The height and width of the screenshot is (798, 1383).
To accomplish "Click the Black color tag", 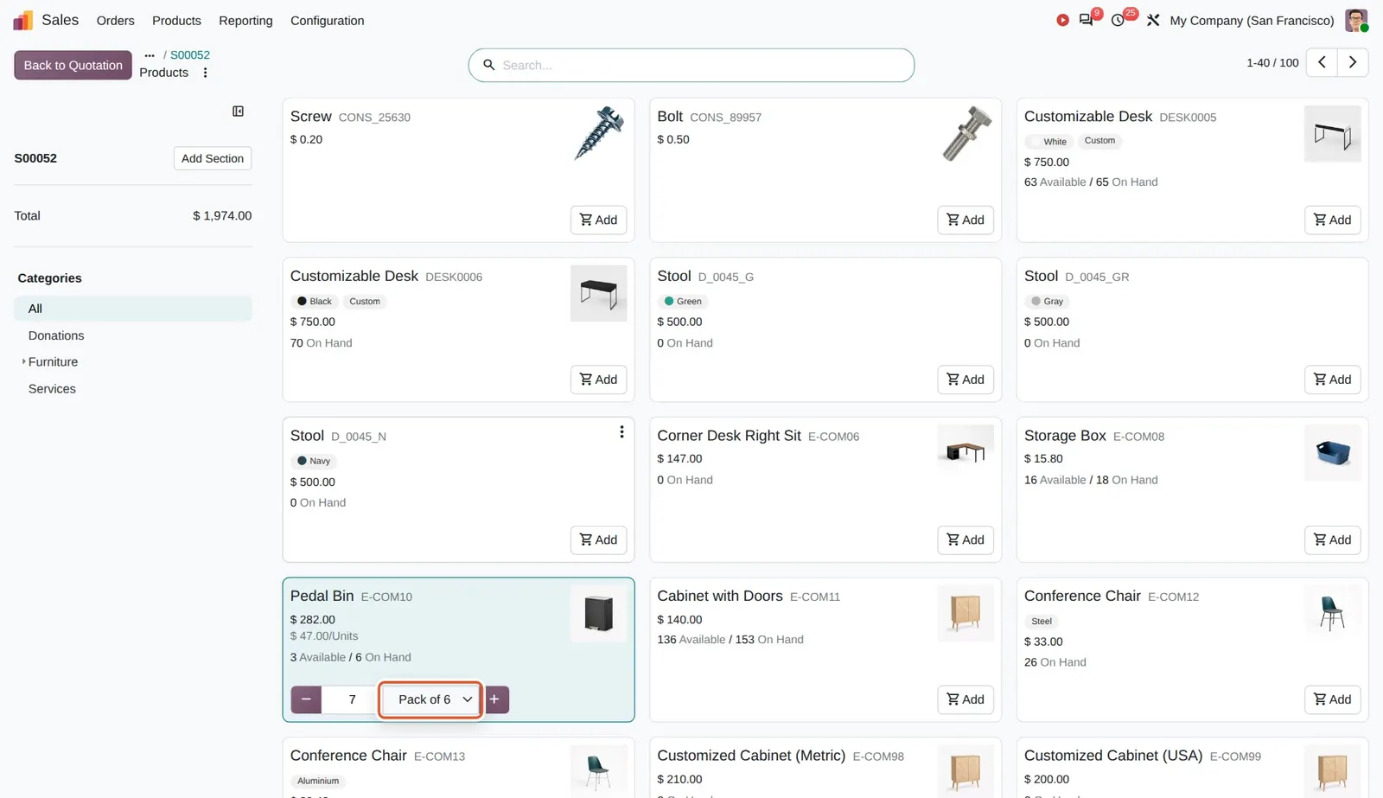I will [315, 302].
